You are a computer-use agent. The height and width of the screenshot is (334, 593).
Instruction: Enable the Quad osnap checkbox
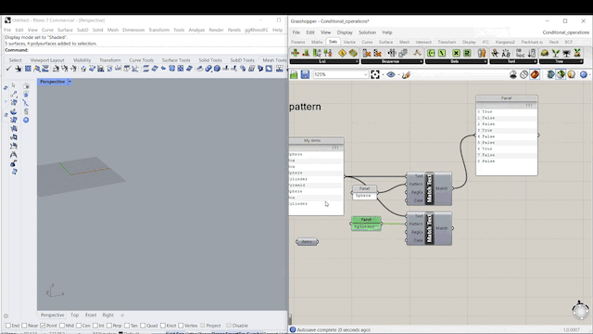(x=143, y=326)
